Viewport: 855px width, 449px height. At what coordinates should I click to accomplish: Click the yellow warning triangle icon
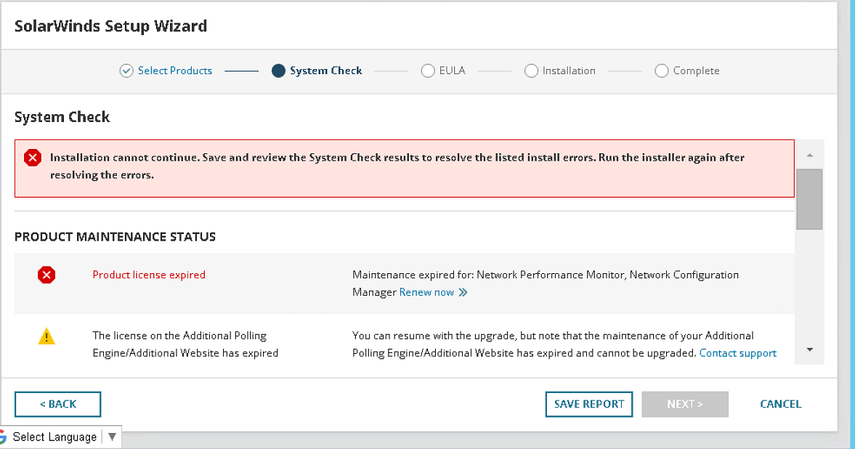pyautogui.click(x=46, y=336)
